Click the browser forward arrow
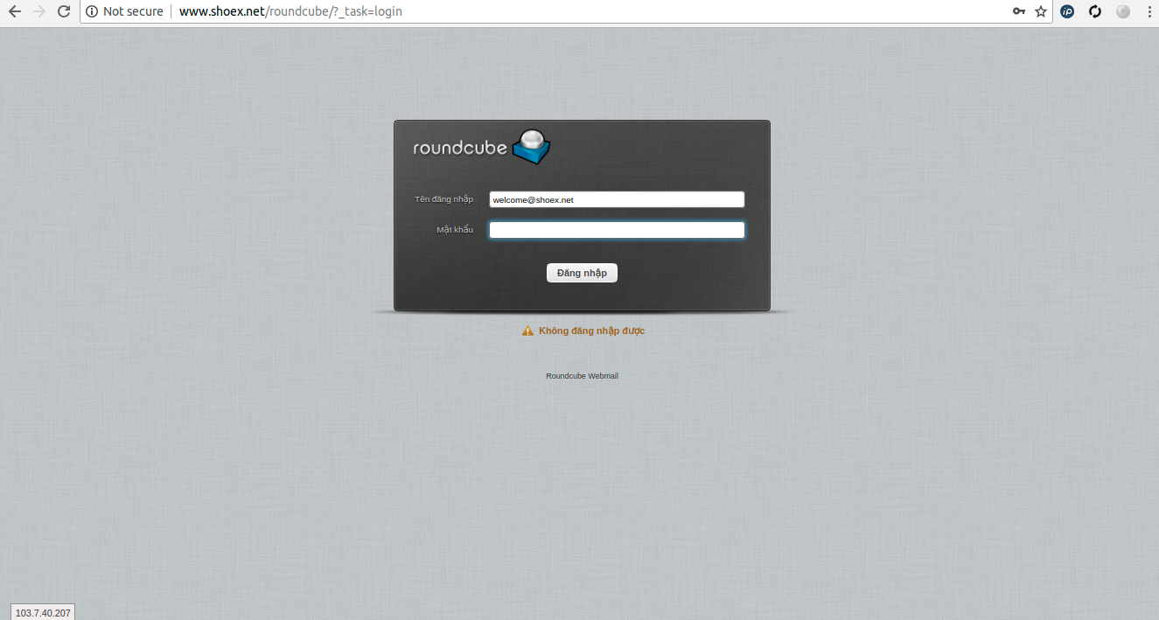Image resolution: width=1159 pixels, height=620 pixels. [x=38, y=11]
